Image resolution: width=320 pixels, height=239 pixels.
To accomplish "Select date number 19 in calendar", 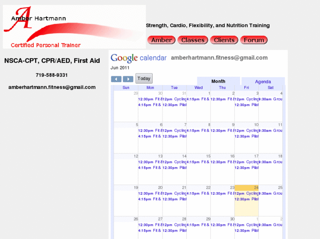I will pos(136,188).
